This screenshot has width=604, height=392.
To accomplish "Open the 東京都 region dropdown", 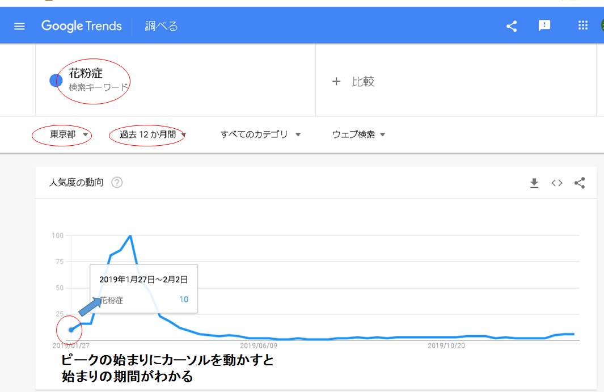I will (69, 134).
